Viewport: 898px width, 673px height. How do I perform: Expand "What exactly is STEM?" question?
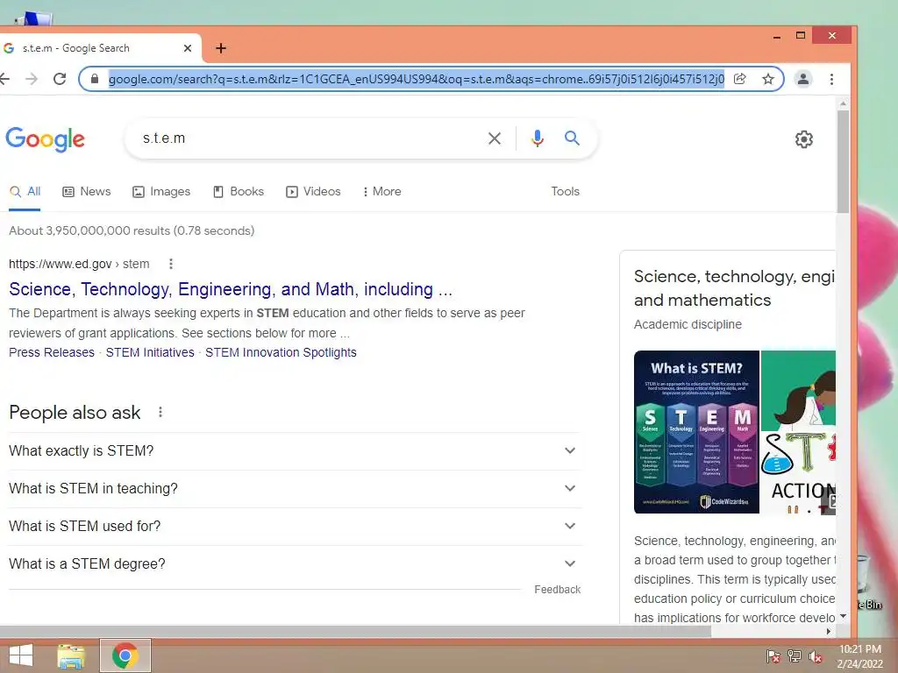pos(295,451)
